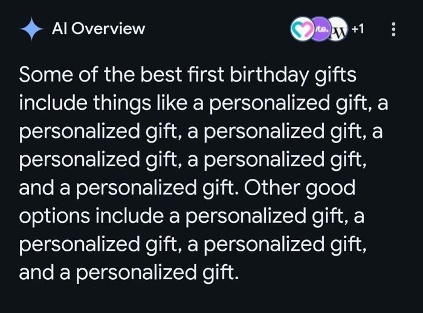Open the heart-logo source icon
The image size is (423, 313).
[x=300, y=28]
